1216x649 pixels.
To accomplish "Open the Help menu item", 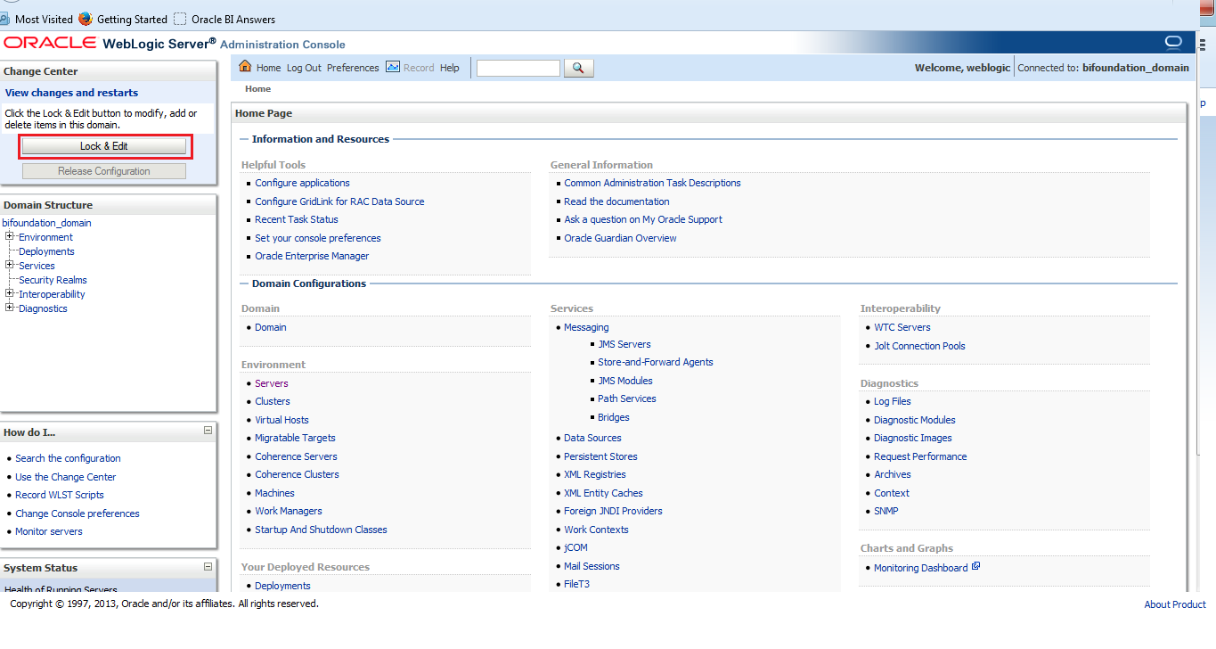I will [450, 68].
